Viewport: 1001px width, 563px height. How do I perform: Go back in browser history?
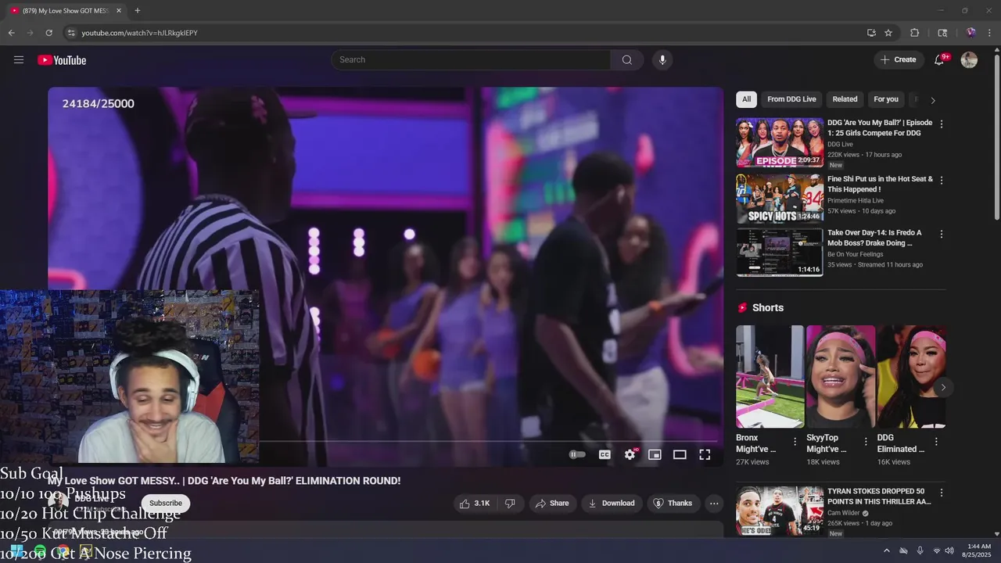11,33
